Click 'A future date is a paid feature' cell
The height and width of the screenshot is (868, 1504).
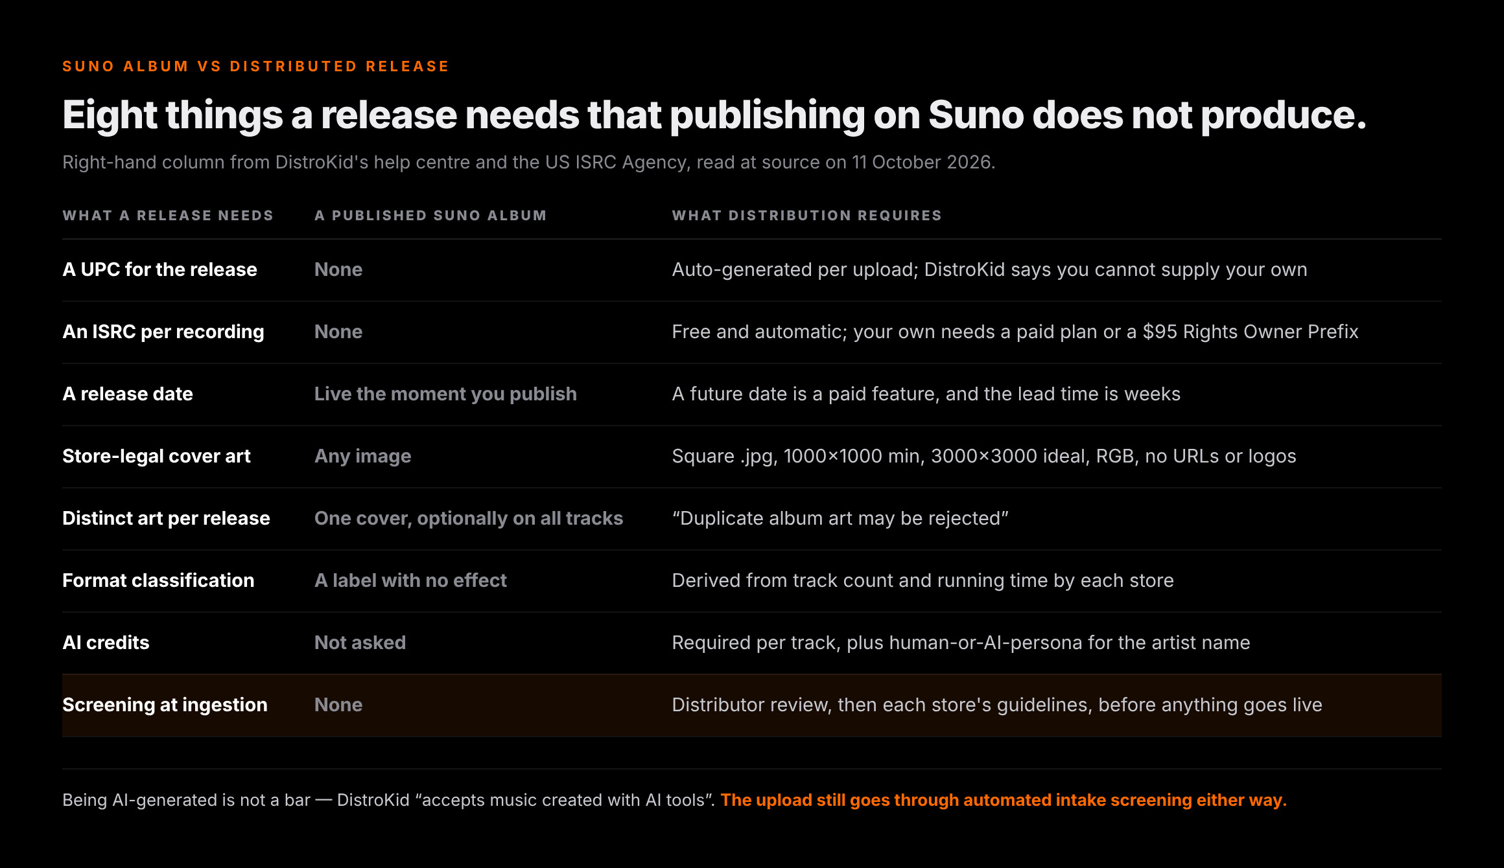click(926, 394)
